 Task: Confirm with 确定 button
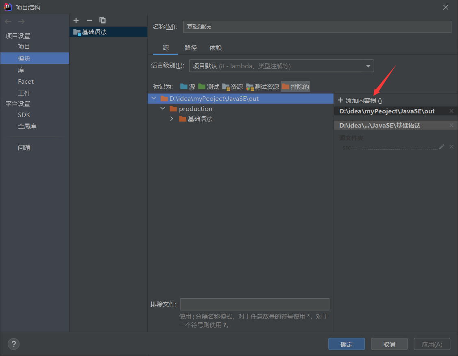click(x=347, y=344)
